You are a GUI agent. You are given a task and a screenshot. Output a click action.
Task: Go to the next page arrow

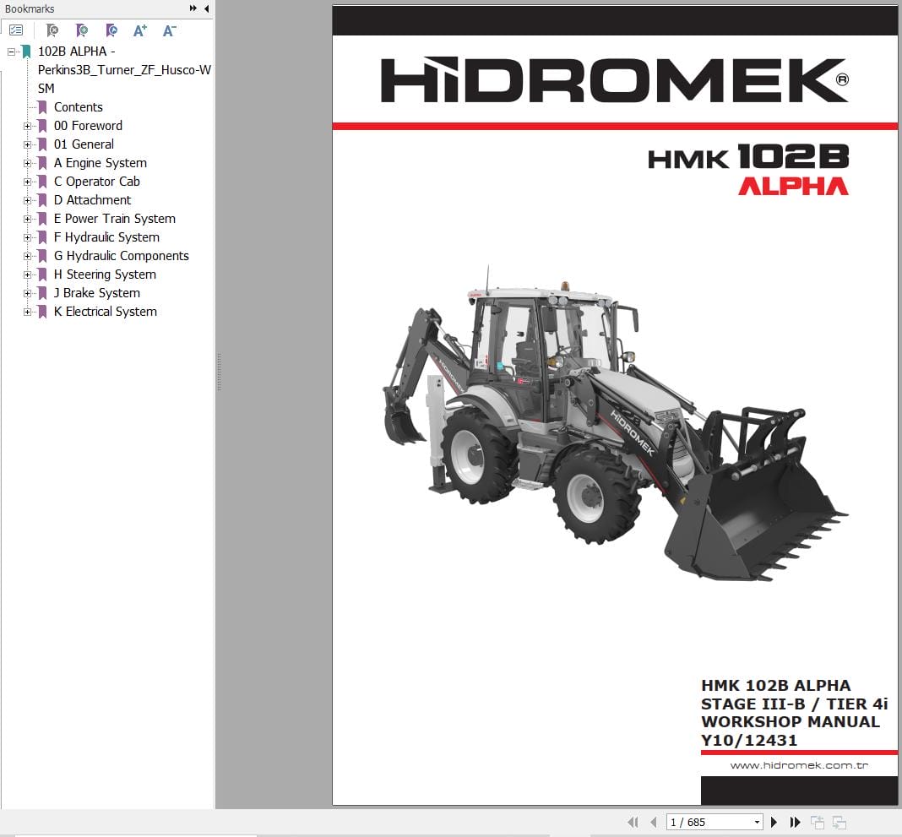point(774,821)
